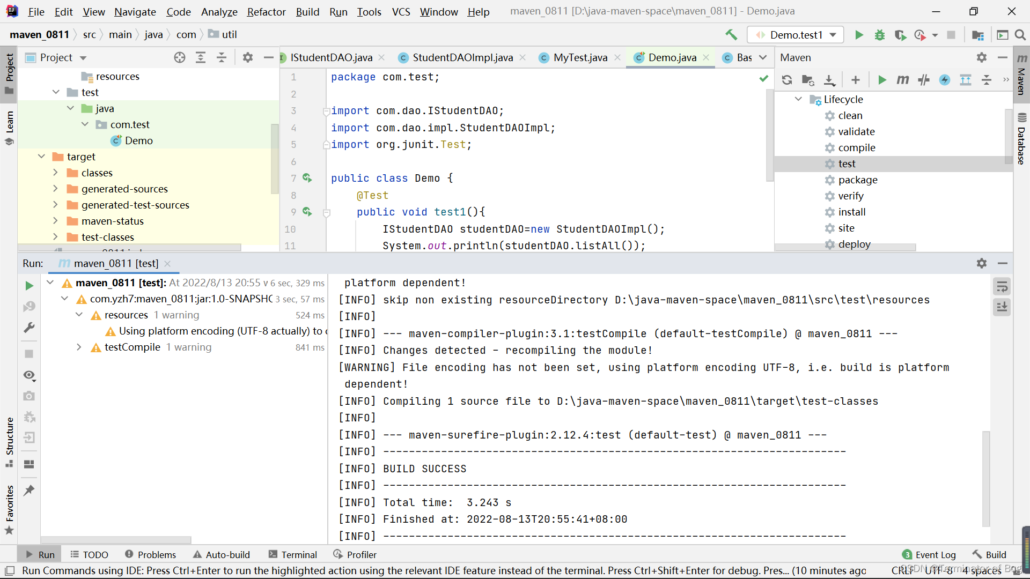Collapse the Lifecycle node in Maven
Image resolution: width=1030 pixels, height=579 pixels.
[798, 99]
